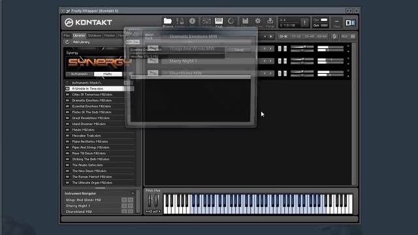The height and width of the screenshot is (235, 418).
Task: Remove Churchland instrument with X
Action: pyautogui.click(x=348, y=70)
